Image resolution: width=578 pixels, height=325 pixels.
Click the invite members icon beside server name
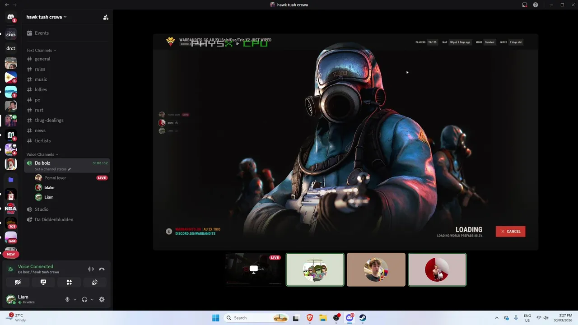pyautogui.click(x=106, y=17)
